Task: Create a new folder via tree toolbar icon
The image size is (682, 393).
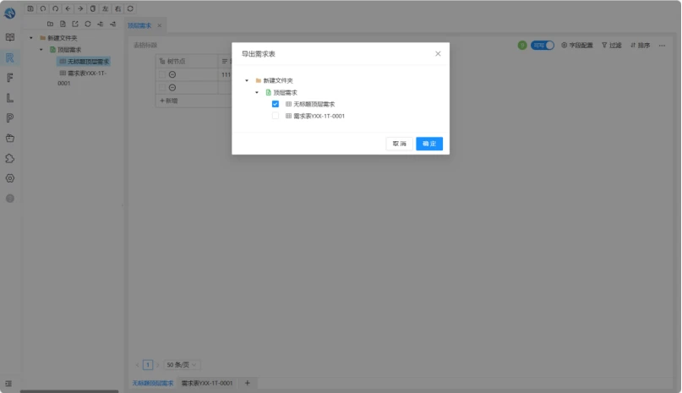Action: coord(51,24)
